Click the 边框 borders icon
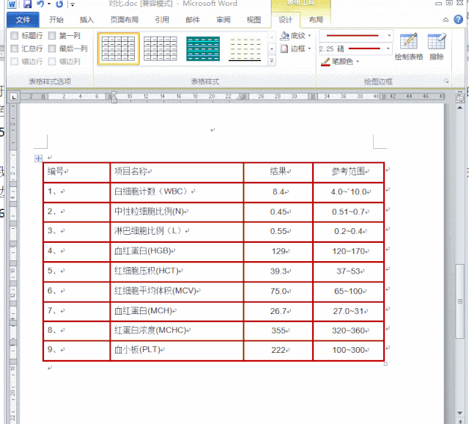The height and width of the screenshot is (424, 469). point(284,48)
